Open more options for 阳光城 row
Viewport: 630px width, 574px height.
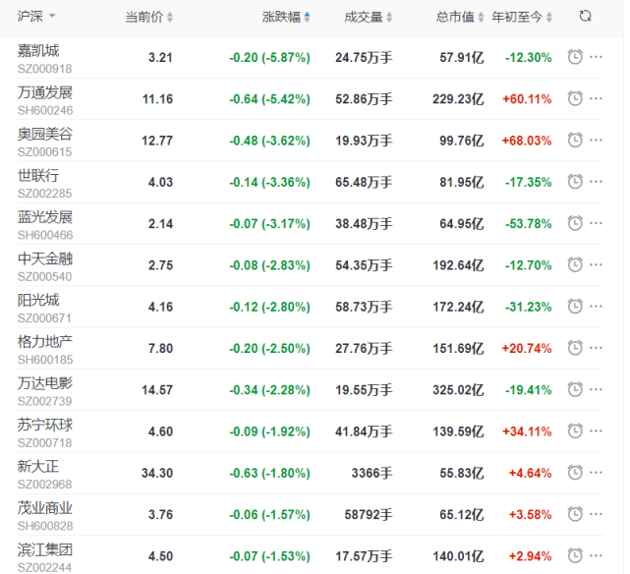point(596,307)
